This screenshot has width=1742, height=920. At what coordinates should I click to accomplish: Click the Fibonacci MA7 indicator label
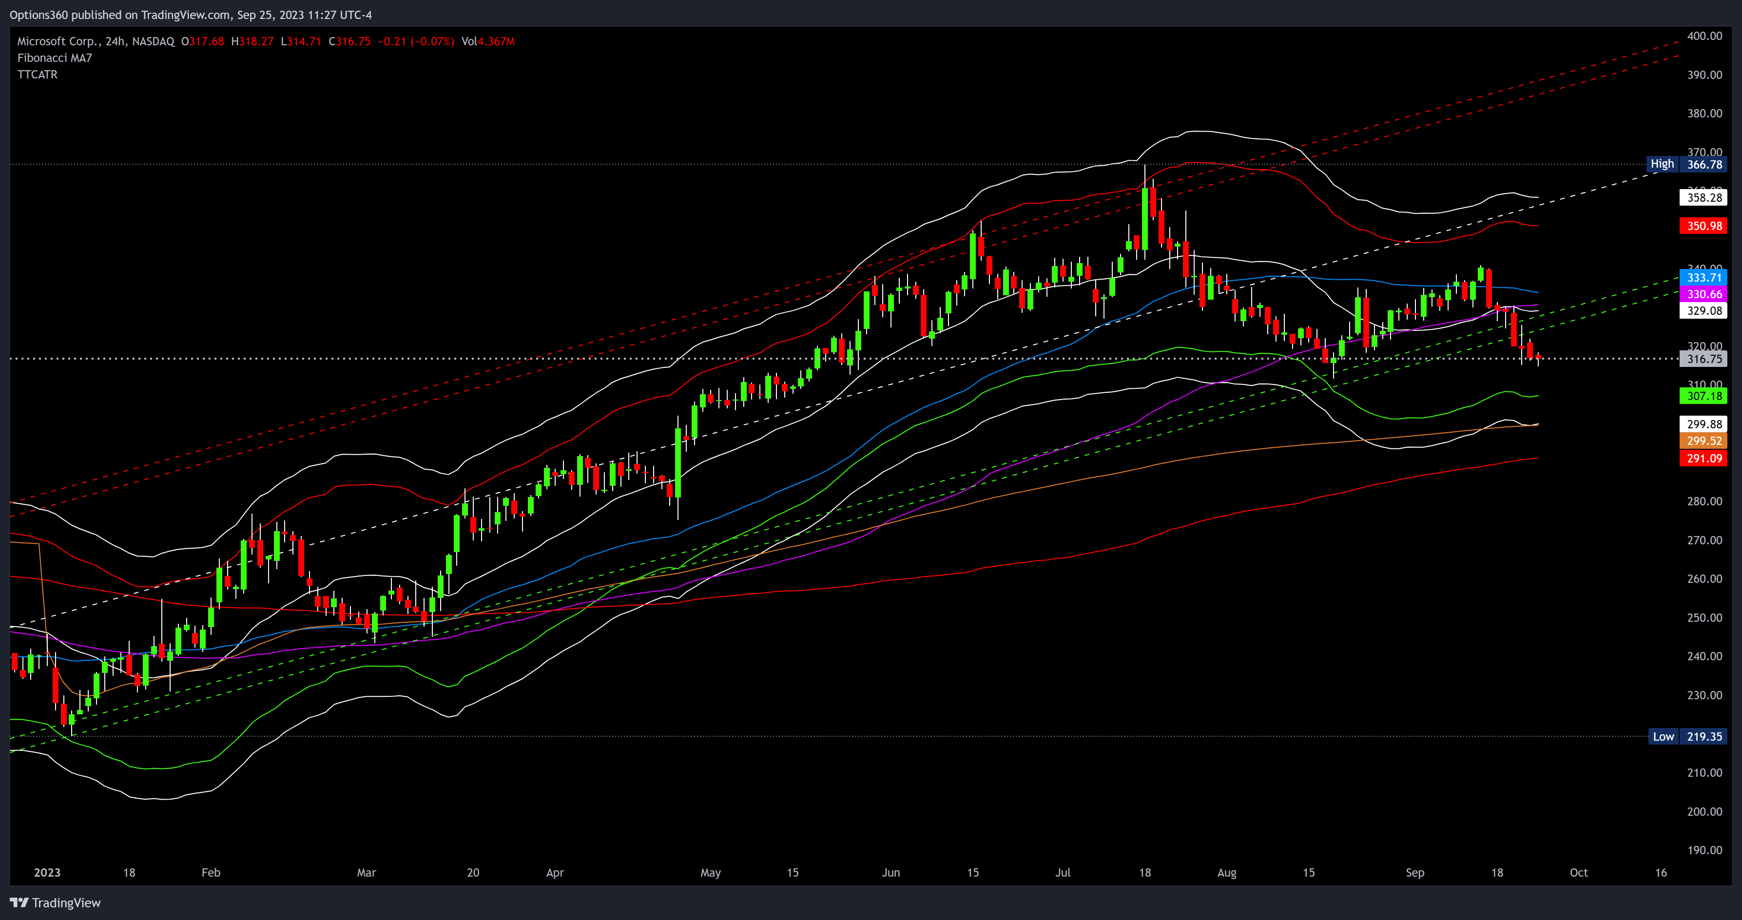pos(55,58)
